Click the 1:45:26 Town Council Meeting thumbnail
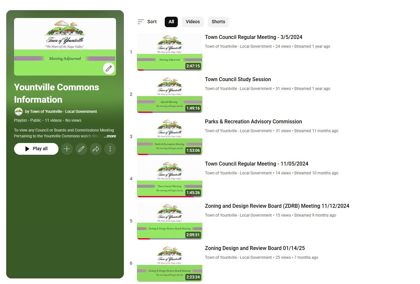 click(169, 179)
